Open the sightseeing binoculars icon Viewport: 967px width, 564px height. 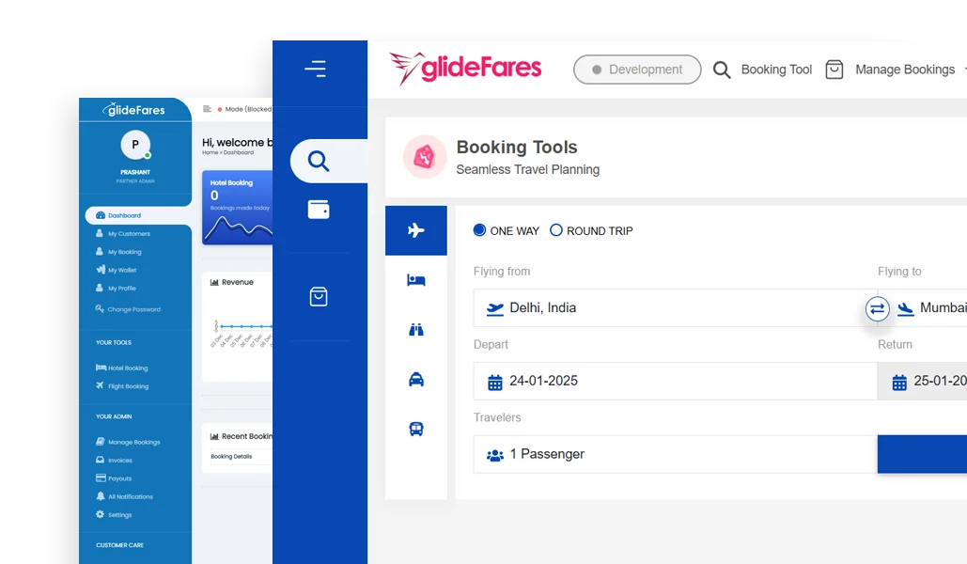click(415, 329)
